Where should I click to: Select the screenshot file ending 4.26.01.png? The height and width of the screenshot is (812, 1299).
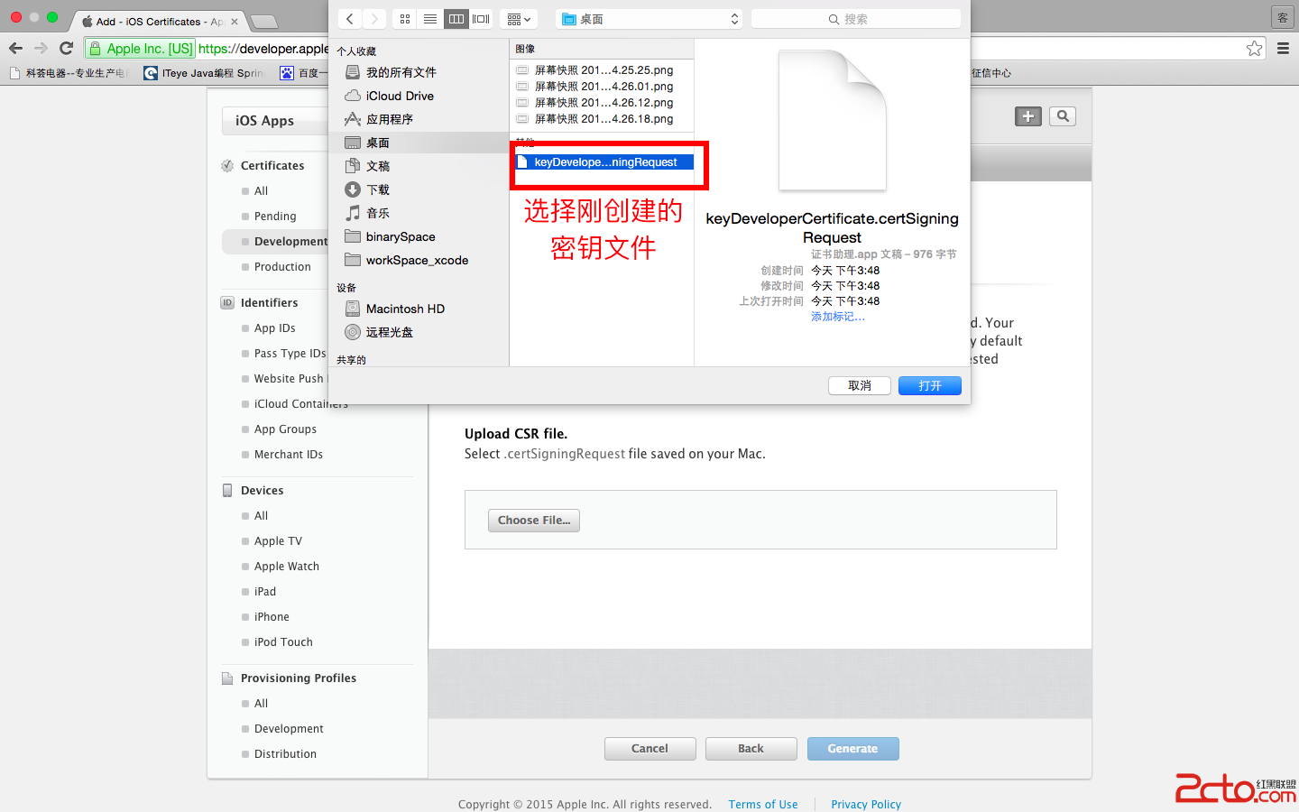[602, 87]
